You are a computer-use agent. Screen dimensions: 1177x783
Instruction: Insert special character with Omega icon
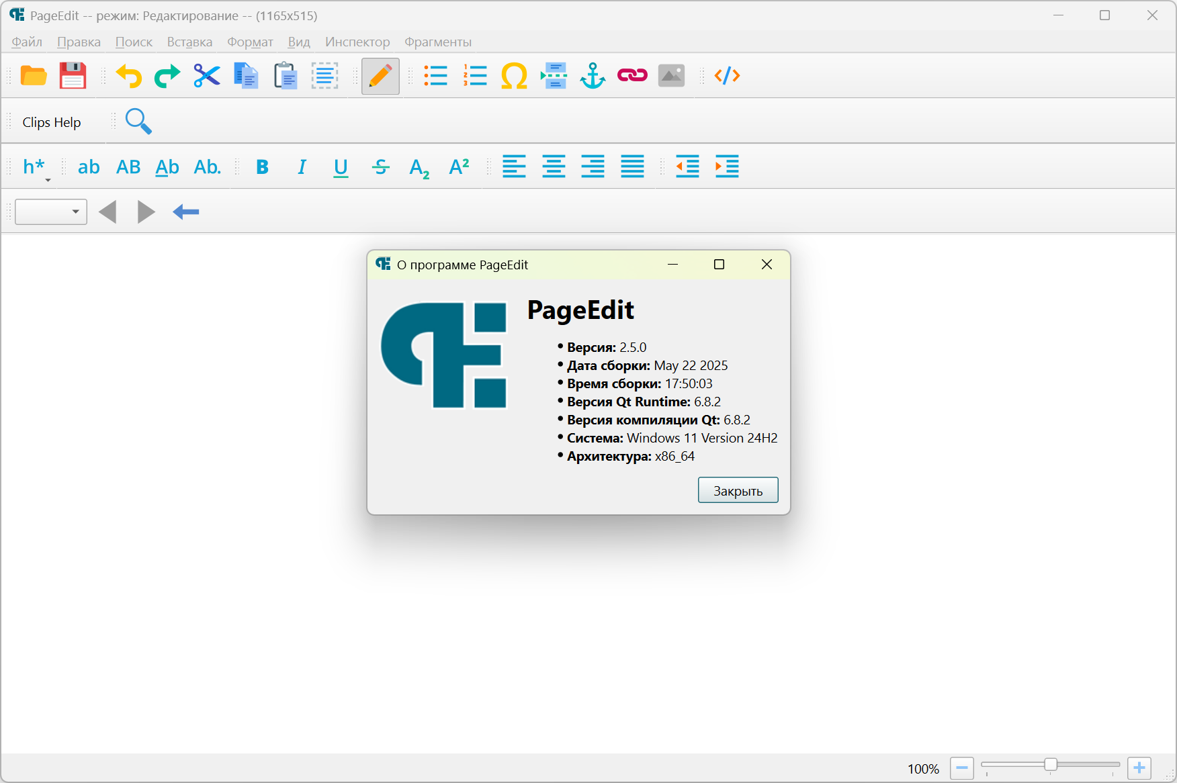click(514, 76)
